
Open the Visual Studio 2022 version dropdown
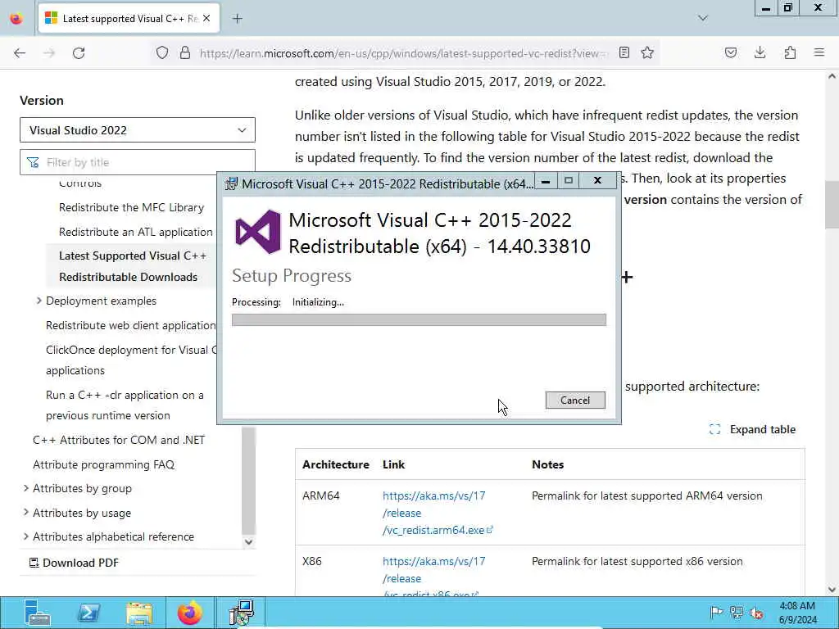(138, 130)
